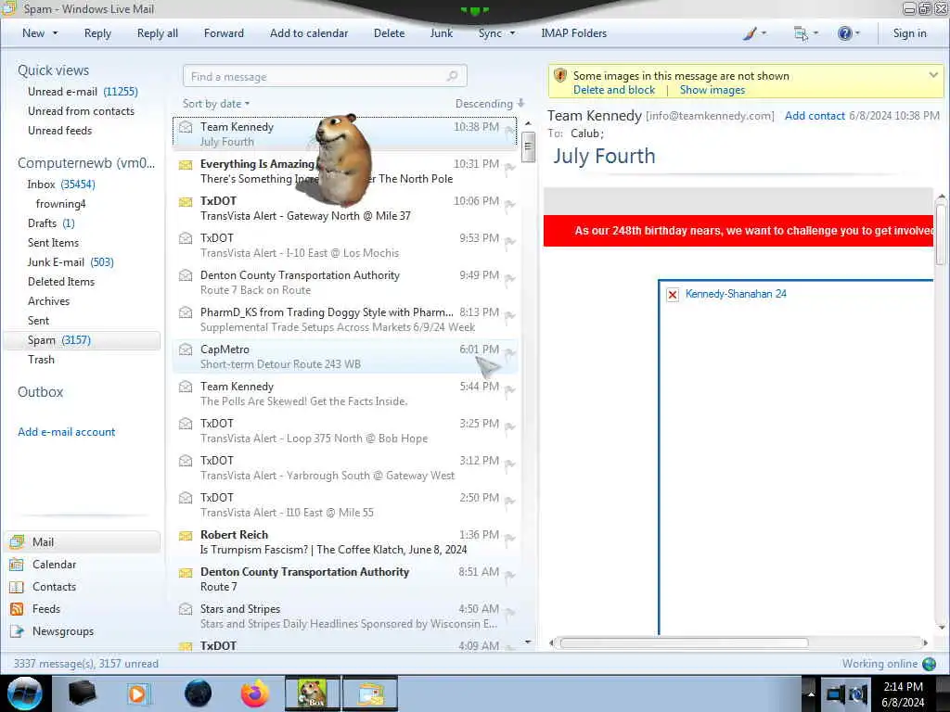Screen dimensions: 950x712
Task: Click the Sign in button
Action: tap(909, 33)
